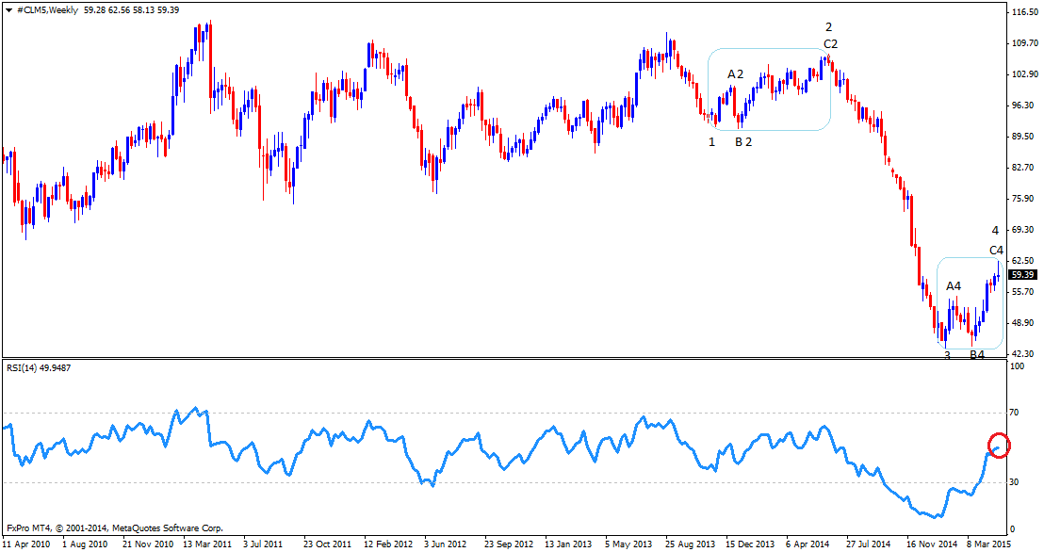The image size is (1044, 552).
Task: Select the A2 wave label
Action: tap(735, 73)
